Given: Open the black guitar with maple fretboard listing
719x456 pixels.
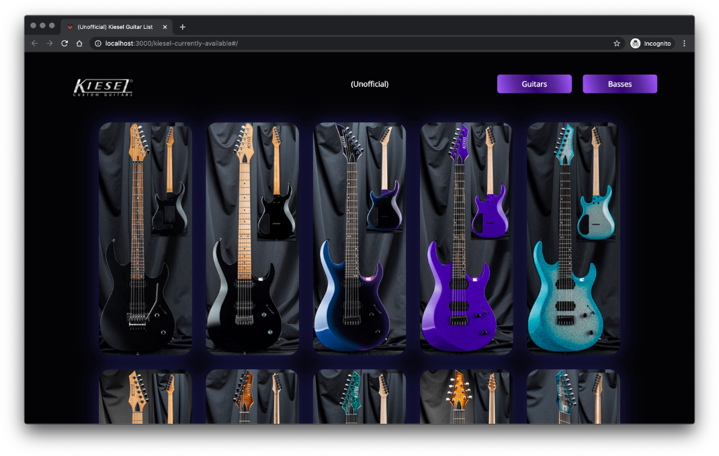Looking at the screenshot, I should 252,238.
